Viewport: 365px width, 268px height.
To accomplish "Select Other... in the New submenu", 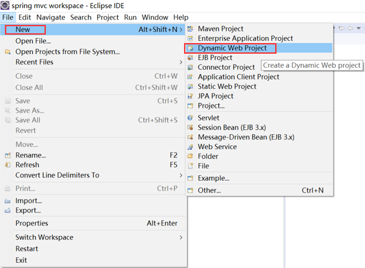I will tap(259, 190).
